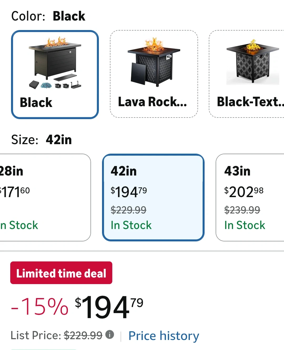Click the info icon beside List Price
Image resolution: width=284 pixels, height=350 pixels.
[110, 335]
